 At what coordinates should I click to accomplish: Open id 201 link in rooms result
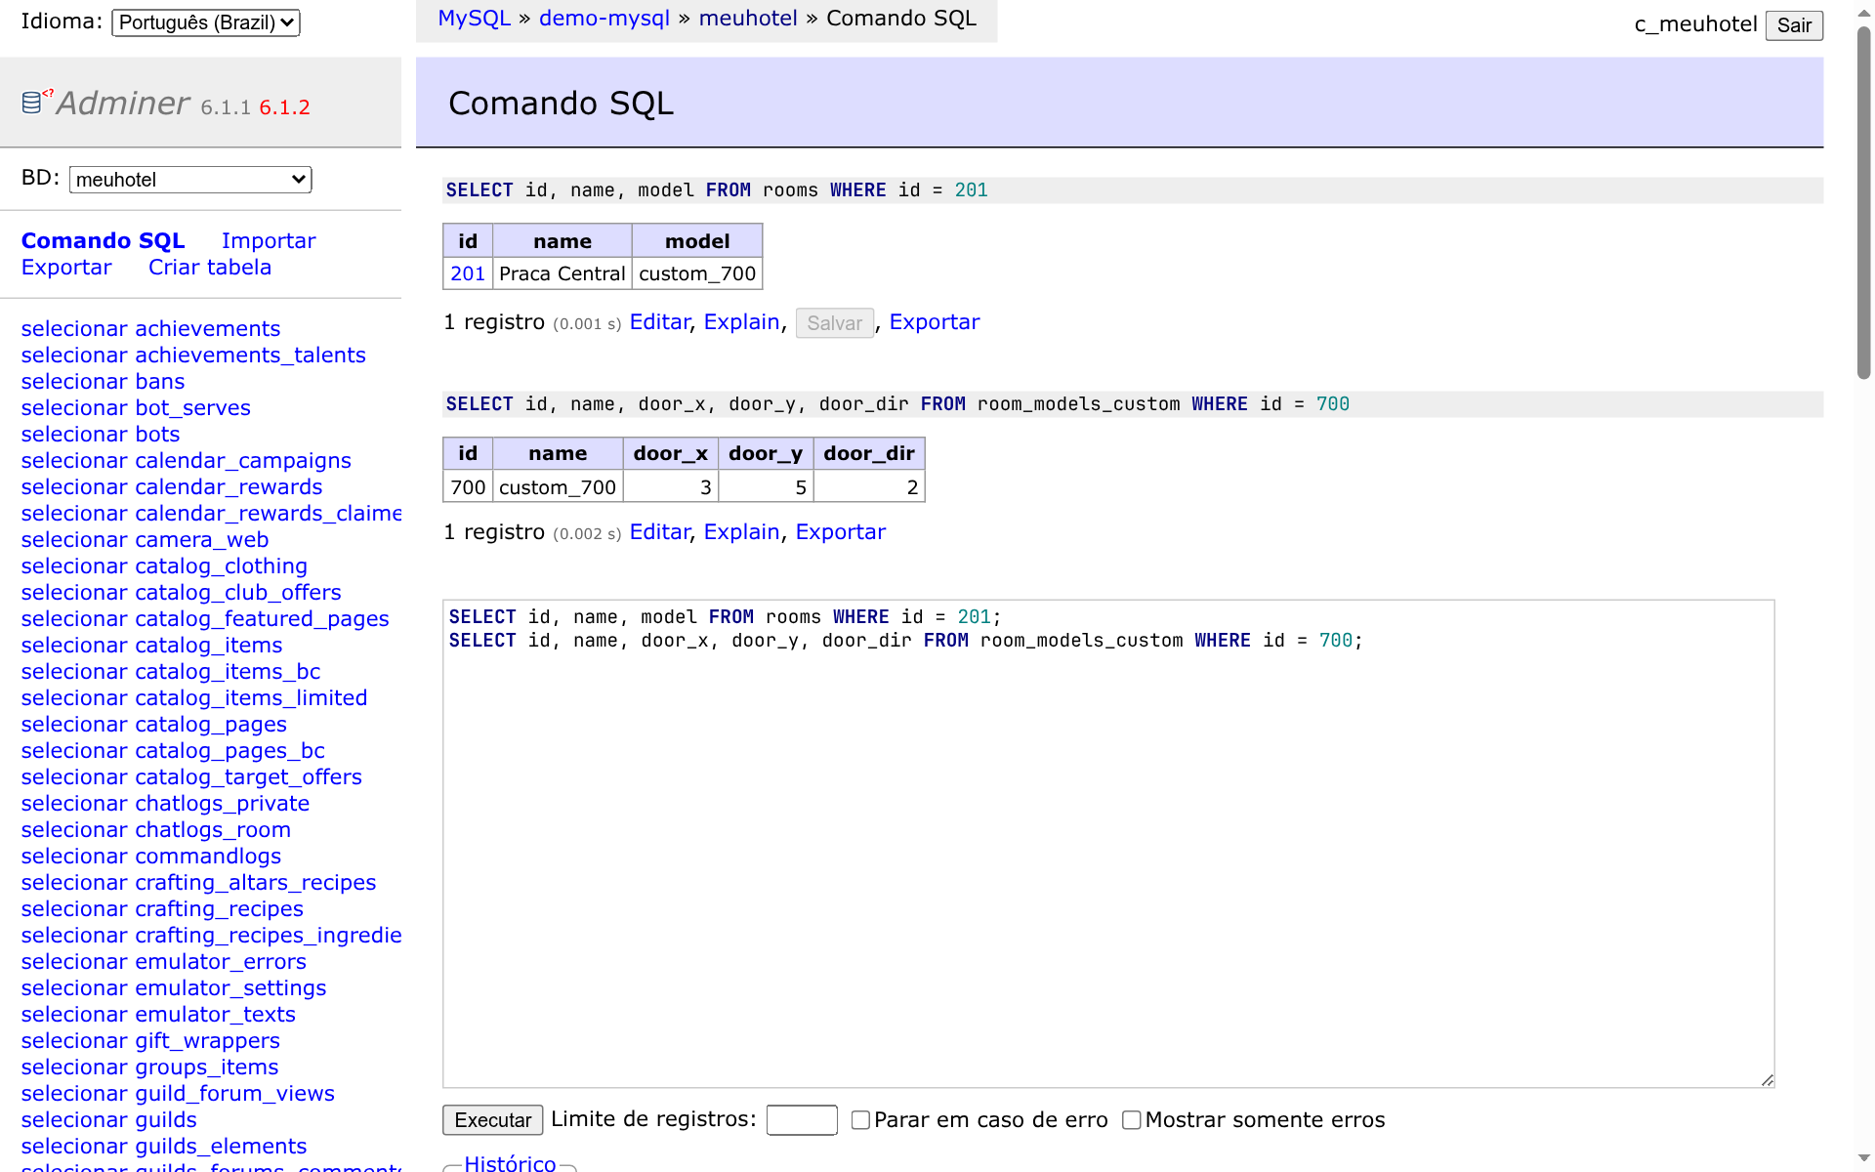468,274
